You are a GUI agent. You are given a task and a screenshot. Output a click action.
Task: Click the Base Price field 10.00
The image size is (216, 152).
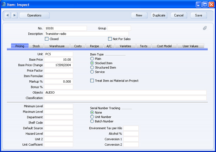coord(59,60)
